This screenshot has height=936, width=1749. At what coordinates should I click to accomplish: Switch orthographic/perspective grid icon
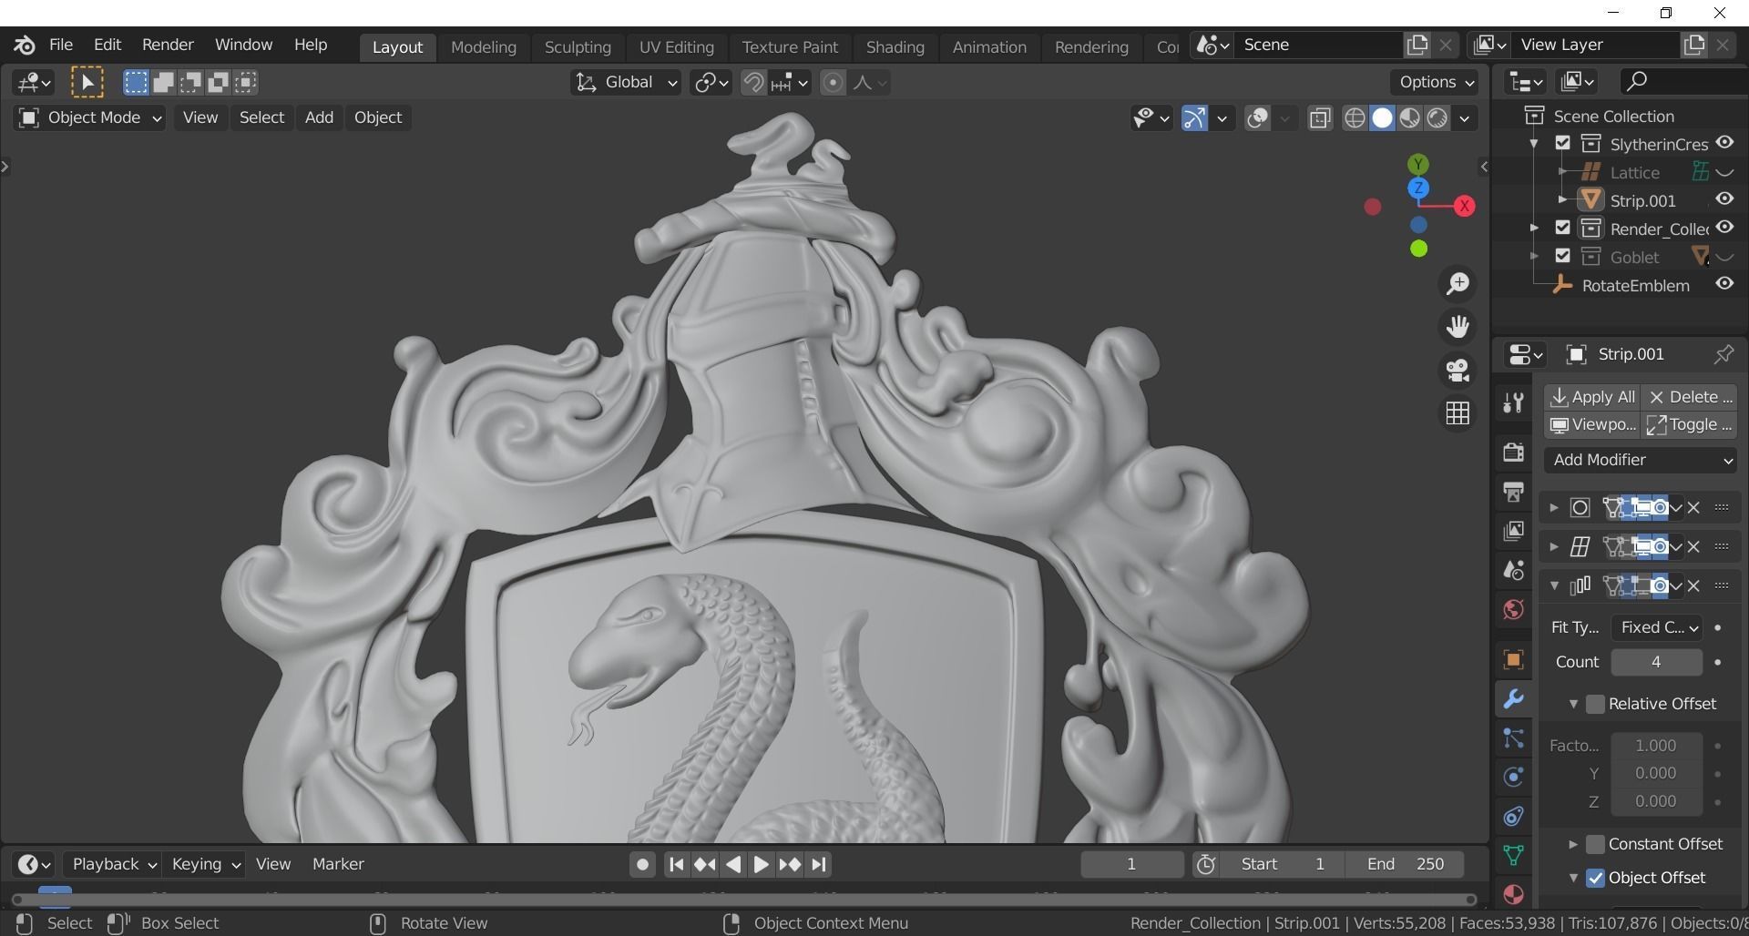pos(1457,413)
